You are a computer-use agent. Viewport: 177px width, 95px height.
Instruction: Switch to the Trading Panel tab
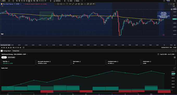pyautogui.click(x=16, y=51)
